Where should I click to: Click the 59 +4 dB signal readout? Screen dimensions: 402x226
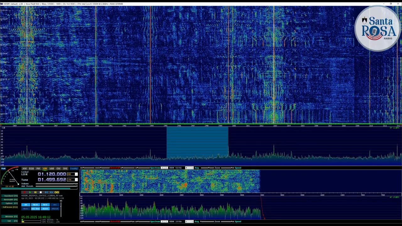pos(9,186)
